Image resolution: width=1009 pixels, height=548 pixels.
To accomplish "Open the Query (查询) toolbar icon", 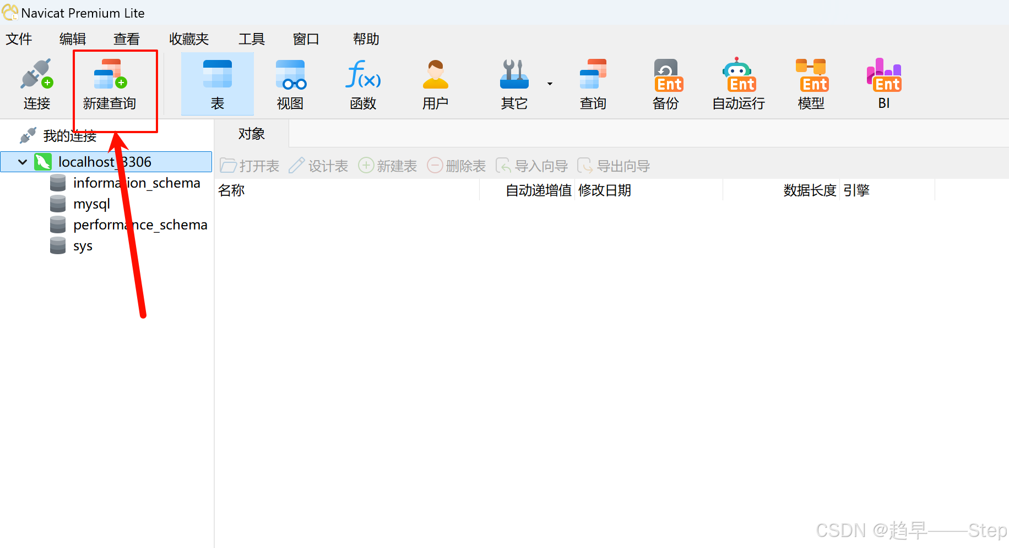I will (593, 84).
